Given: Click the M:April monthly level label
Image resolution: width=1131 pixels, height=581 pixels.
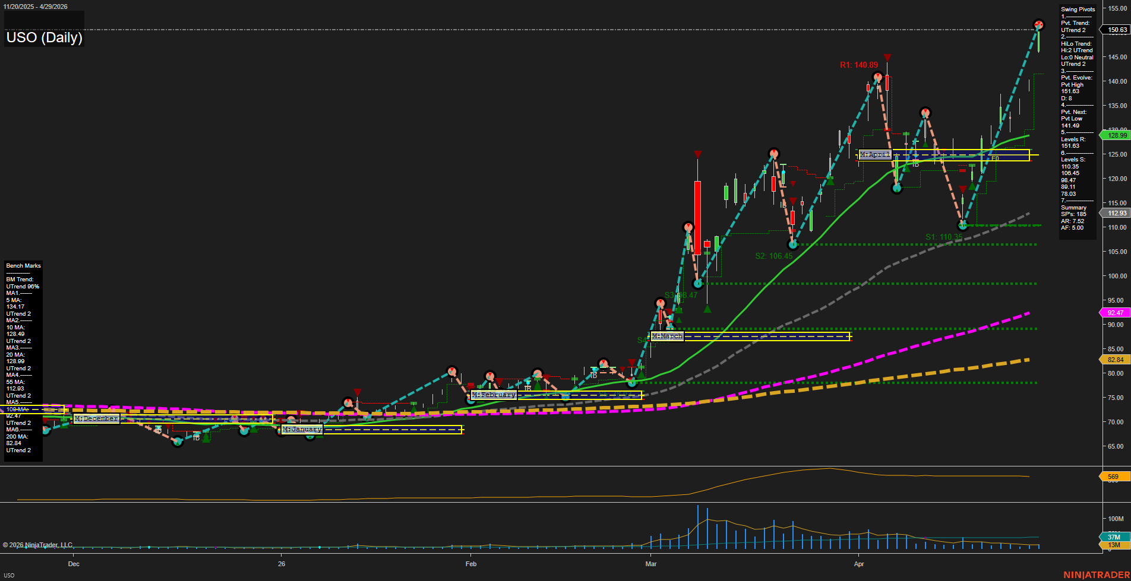Looking at the screenshot, I should pos(875,155).
